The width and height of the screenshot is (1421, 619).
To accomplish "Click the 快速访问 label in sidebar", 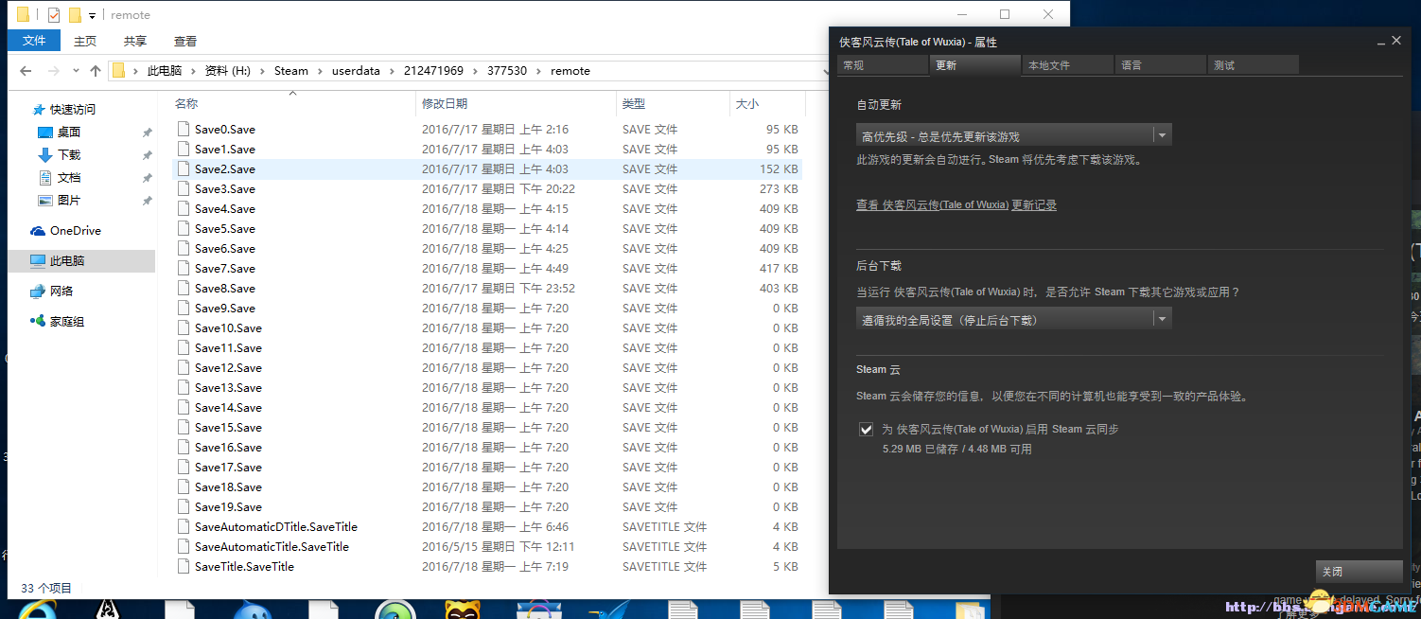I will click(73, 110).
